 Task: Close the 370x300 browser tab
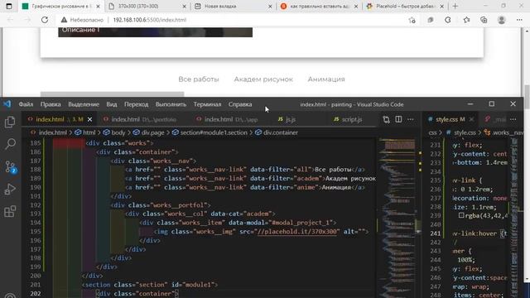(x=185, y=6)
